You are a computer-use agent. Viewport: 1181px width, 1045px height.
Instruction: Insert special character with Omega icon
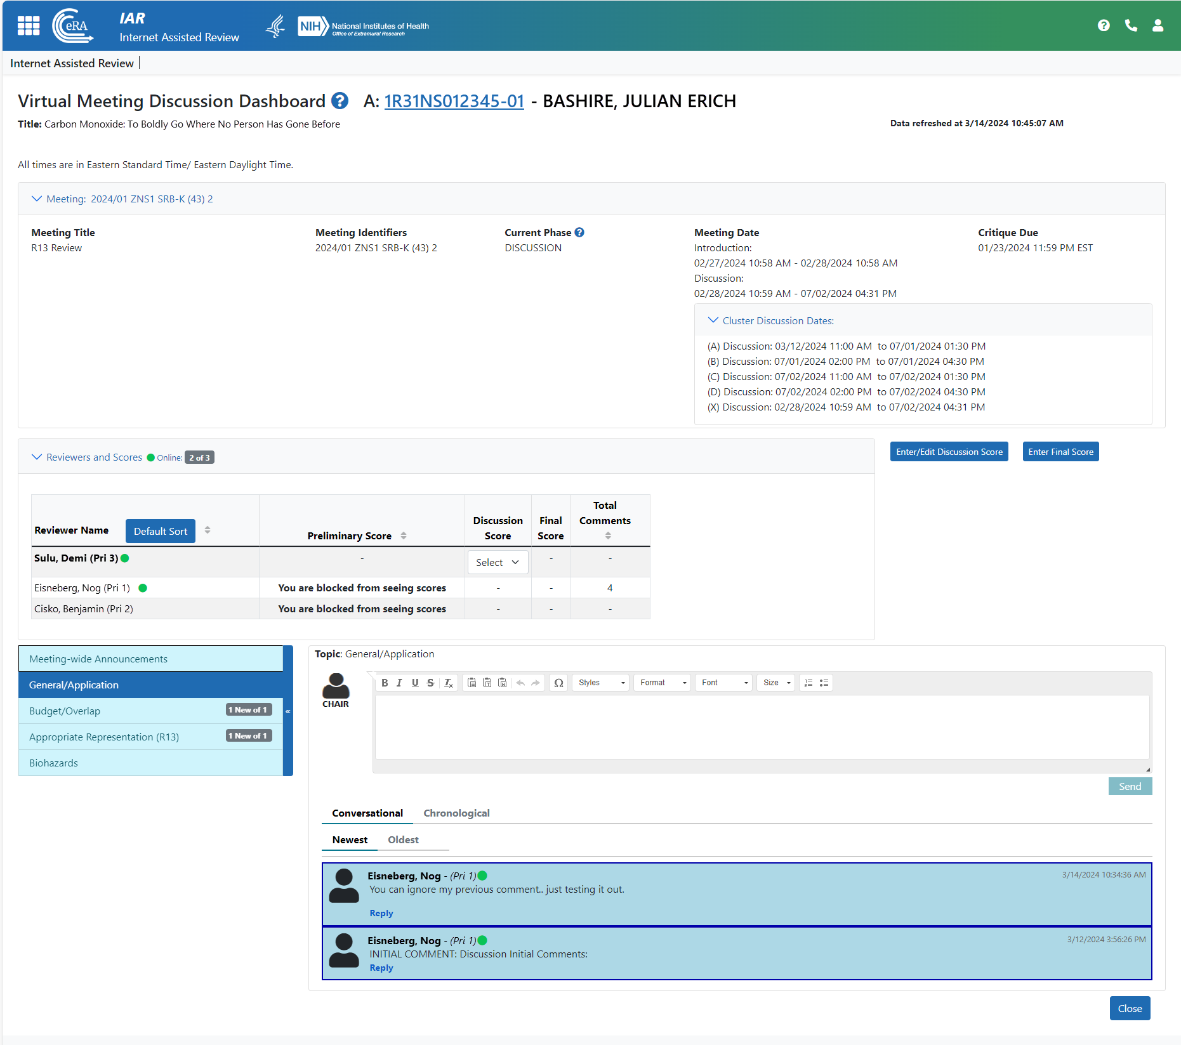[x=558, y=683]
